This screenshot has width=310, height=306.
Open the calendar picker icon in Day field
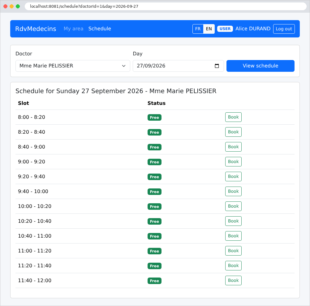[x=217, y=66]
